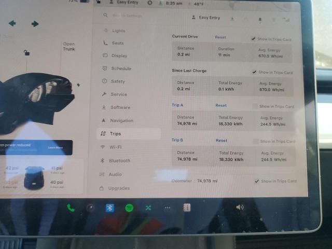Open the Software settings section

click(x=120, y=107)
